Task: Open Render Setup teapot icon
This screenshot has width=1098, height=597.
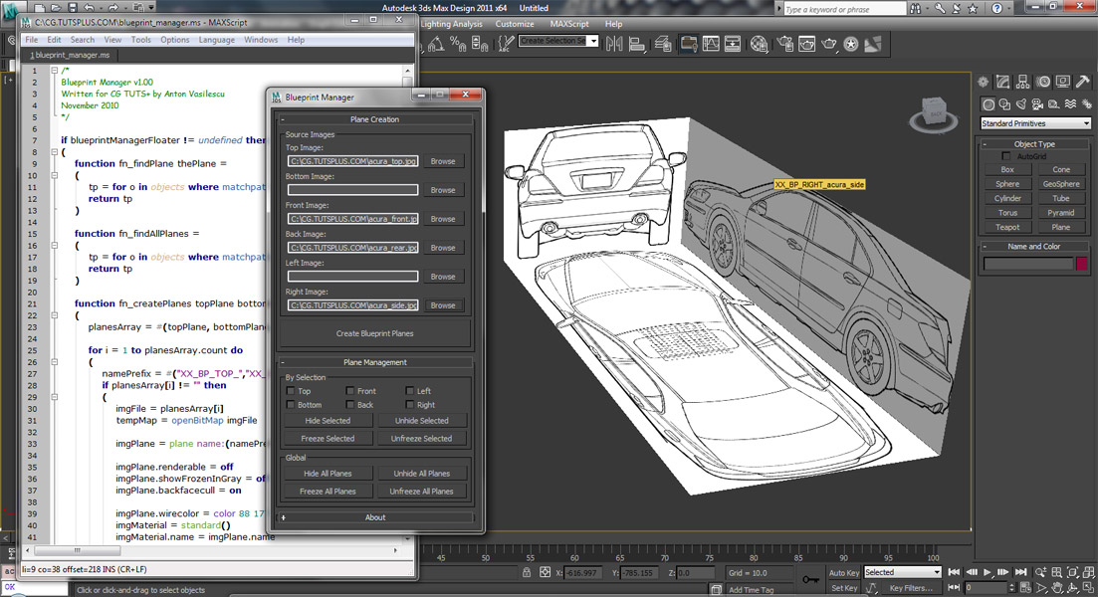Action: pos(785,44)
